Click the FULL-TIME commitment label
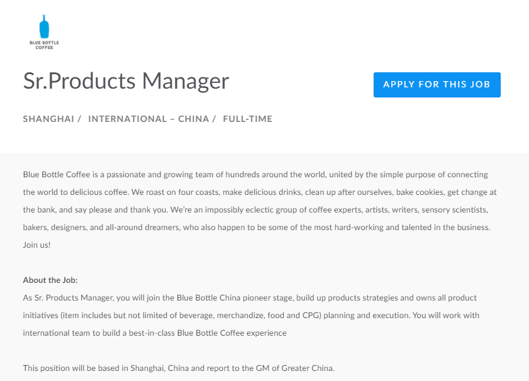This screenshot has width=529, height=381. click(x=247, y=119)
